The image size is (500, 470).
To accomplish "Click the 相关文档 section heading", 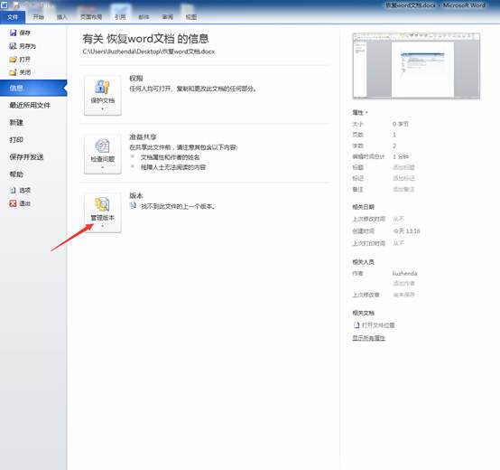I will tap(363, 313).
